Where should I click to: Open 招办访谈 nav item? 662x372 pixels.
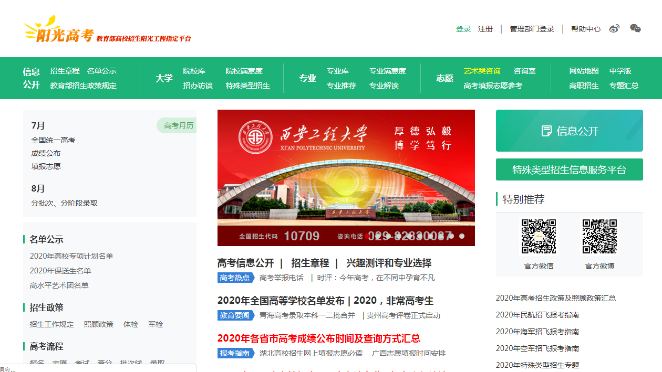(x=198, y=86)
